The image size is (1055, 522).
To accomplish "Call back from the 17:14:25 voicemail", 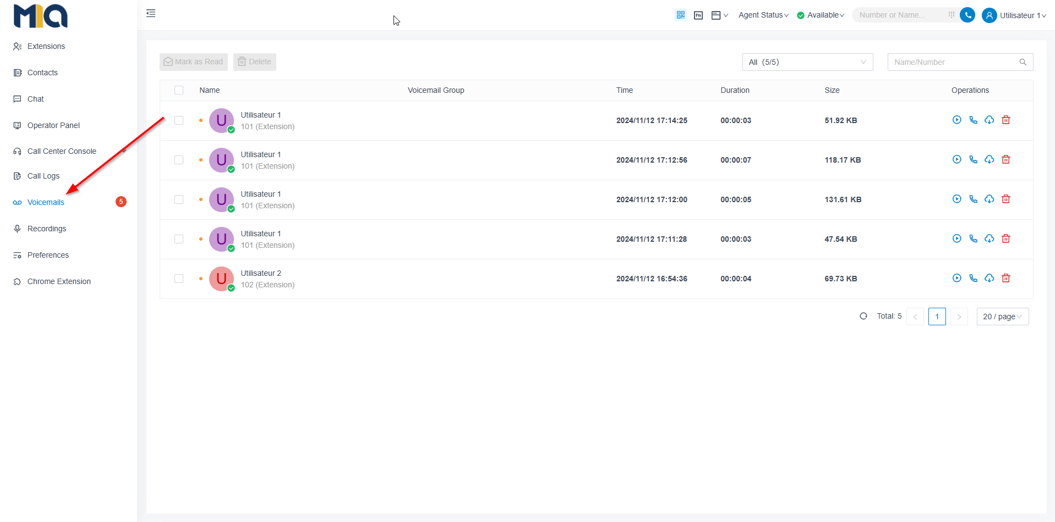I will click(x=973, y=120).
